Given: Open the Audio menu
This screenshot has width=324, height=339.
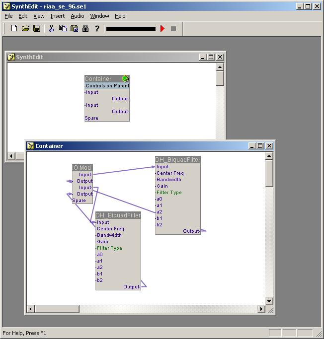Looking at the screenshot, I should pyautogui.click(x=77, y=16).
